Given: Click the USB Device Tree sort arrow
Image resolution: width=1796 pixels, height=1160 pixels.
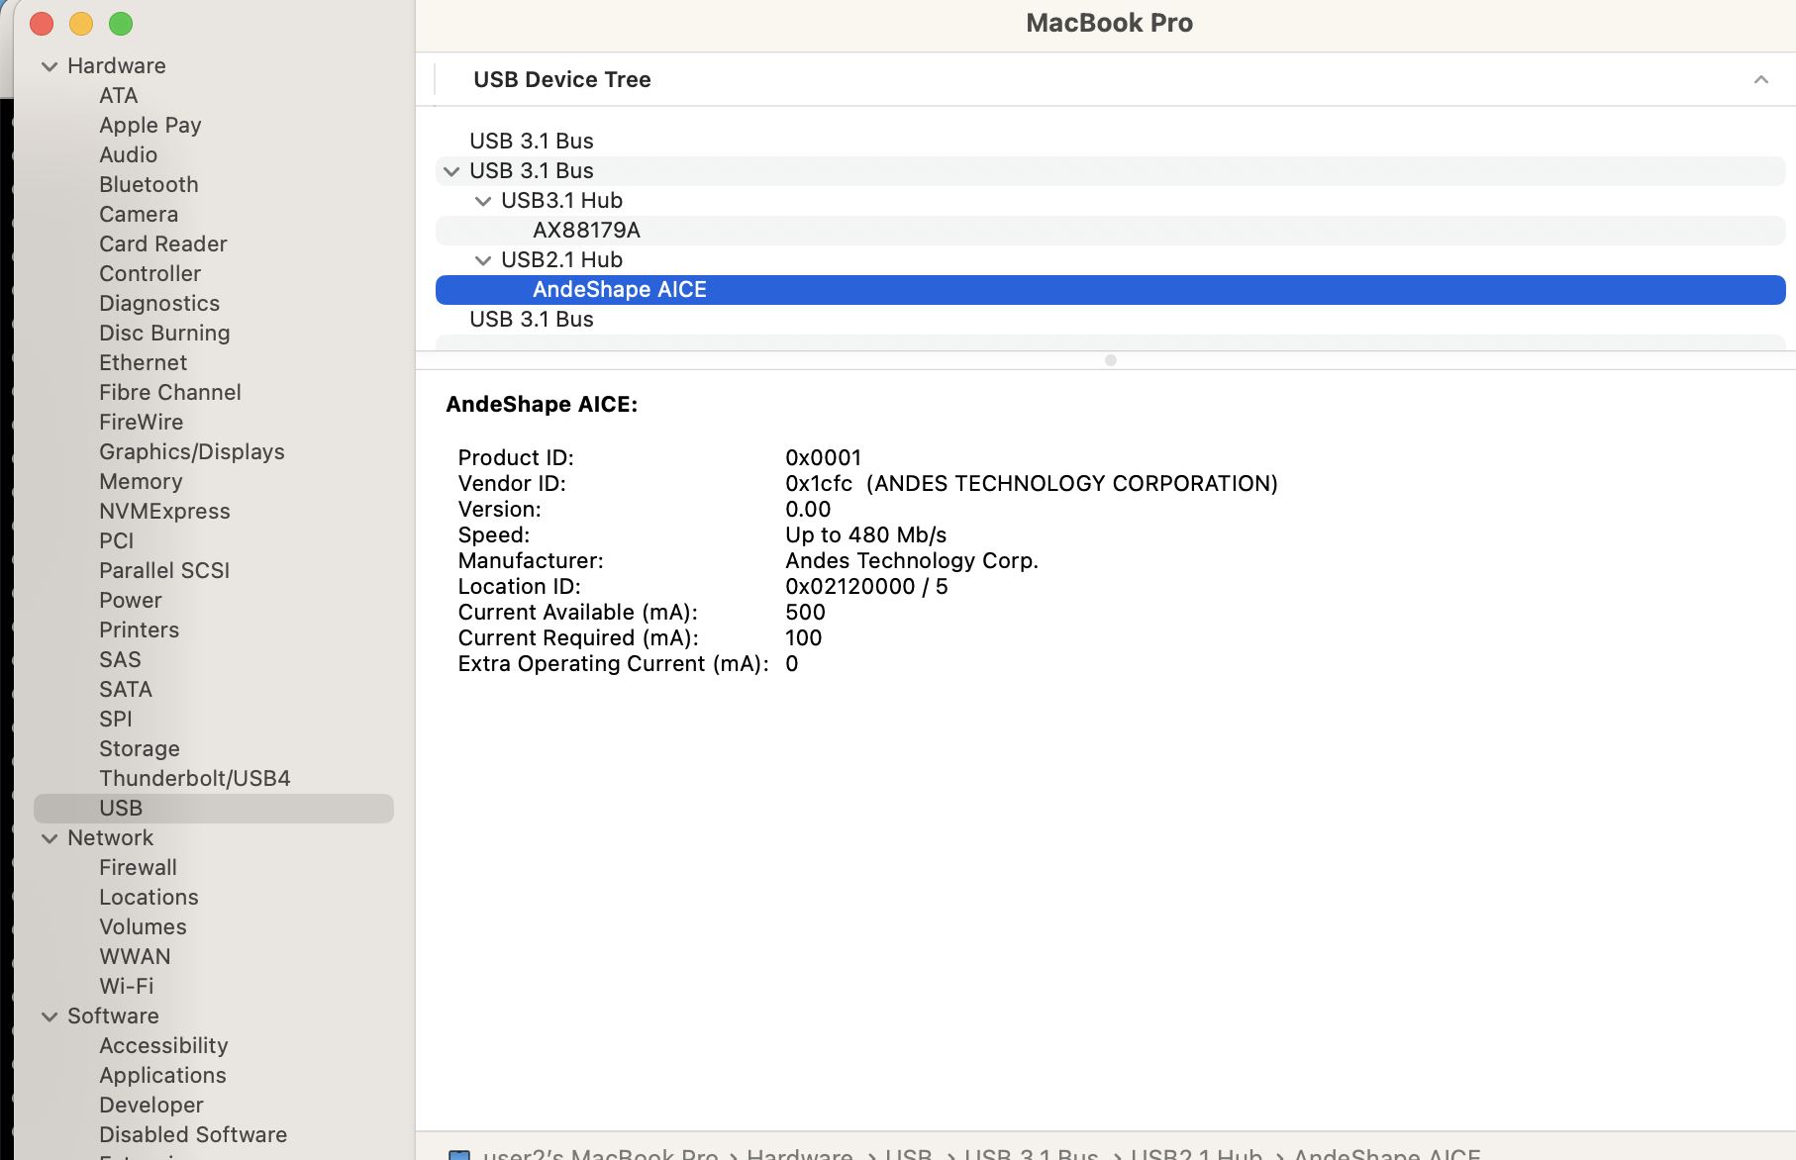Looking at the screenshot, I should 1760,80.
